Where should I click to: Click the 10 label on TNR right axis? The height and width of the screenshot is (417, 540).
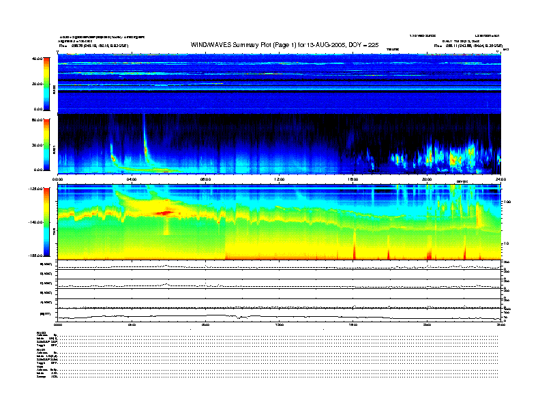tap(506, 244)
